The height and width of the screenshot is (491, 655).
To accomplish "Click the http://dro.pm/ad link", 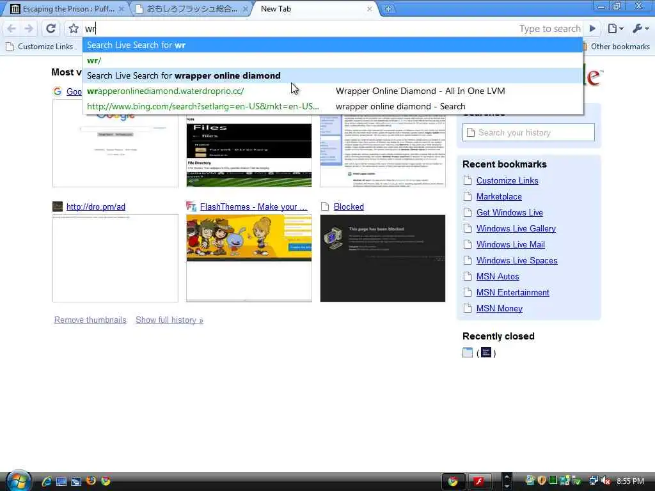I will pos(96,207).
